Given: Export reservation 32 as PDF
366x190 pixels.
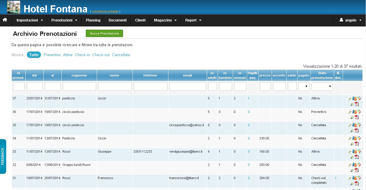Looking at the screenshot, I should tap(357, 170).
